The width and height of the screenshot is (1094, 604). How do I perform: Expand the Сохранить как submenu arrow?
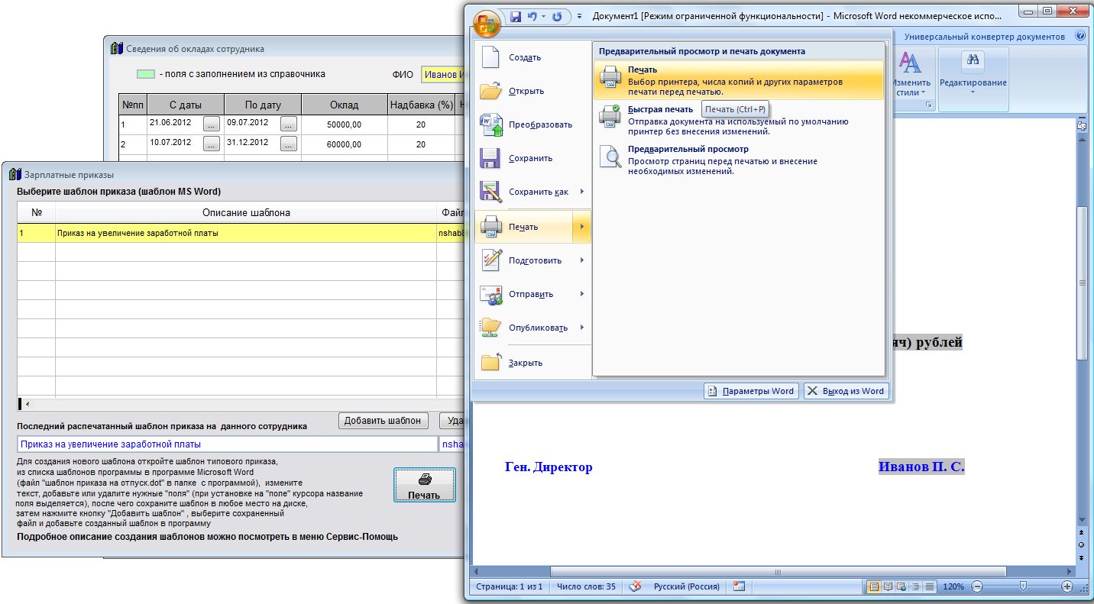click(x=581, y=192)
